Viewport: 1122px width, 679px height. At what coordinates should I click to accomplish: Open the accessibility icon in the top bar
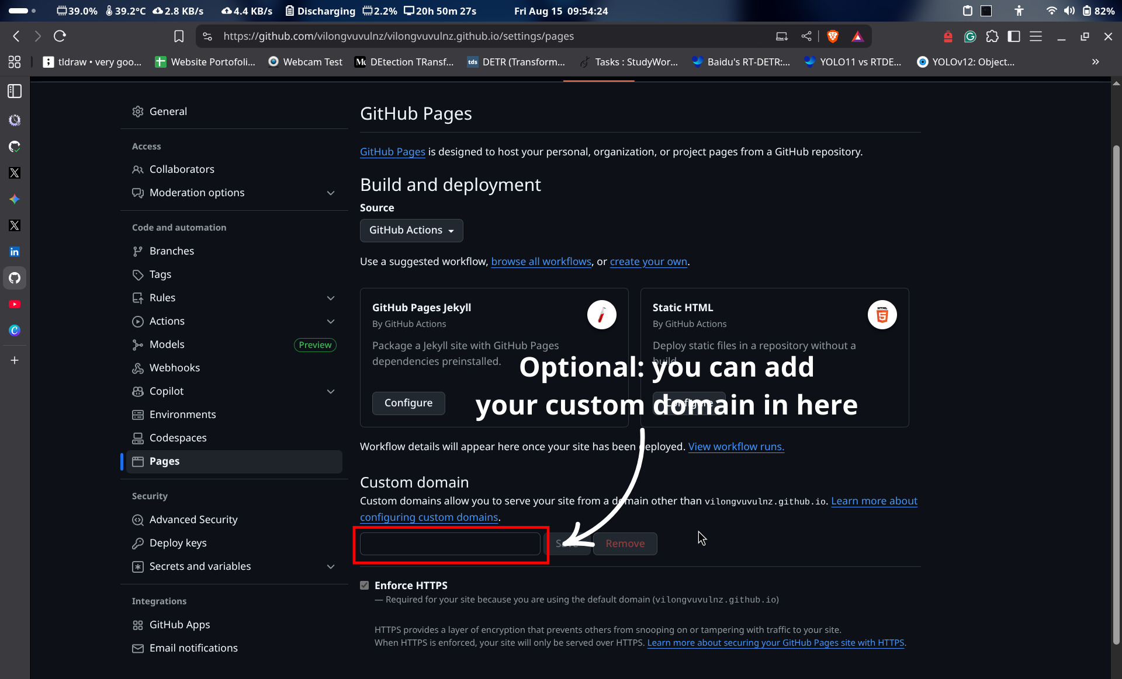[1019, 11]
